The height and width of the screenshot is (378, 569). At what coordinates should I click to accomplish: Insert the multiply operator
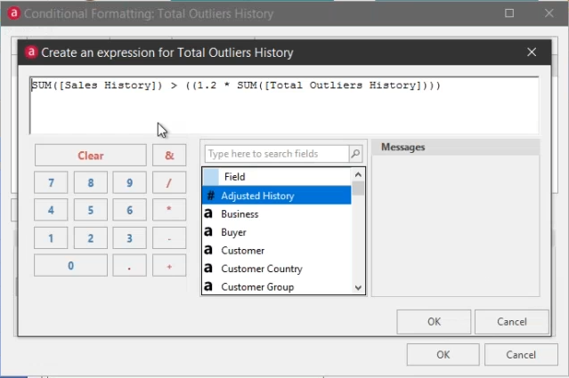(x=169, y=210)
